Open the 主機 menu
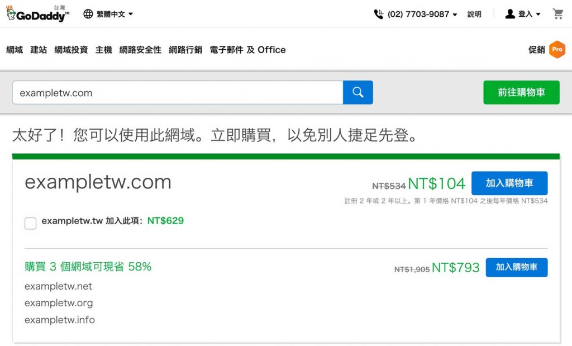Image resolution: width=572 pixels, height=346 pixels. [x=103, y=50]
